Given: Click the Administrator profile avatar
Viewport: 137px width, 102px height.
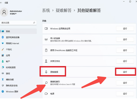Looking at the screenshot, I should [4, 12].
